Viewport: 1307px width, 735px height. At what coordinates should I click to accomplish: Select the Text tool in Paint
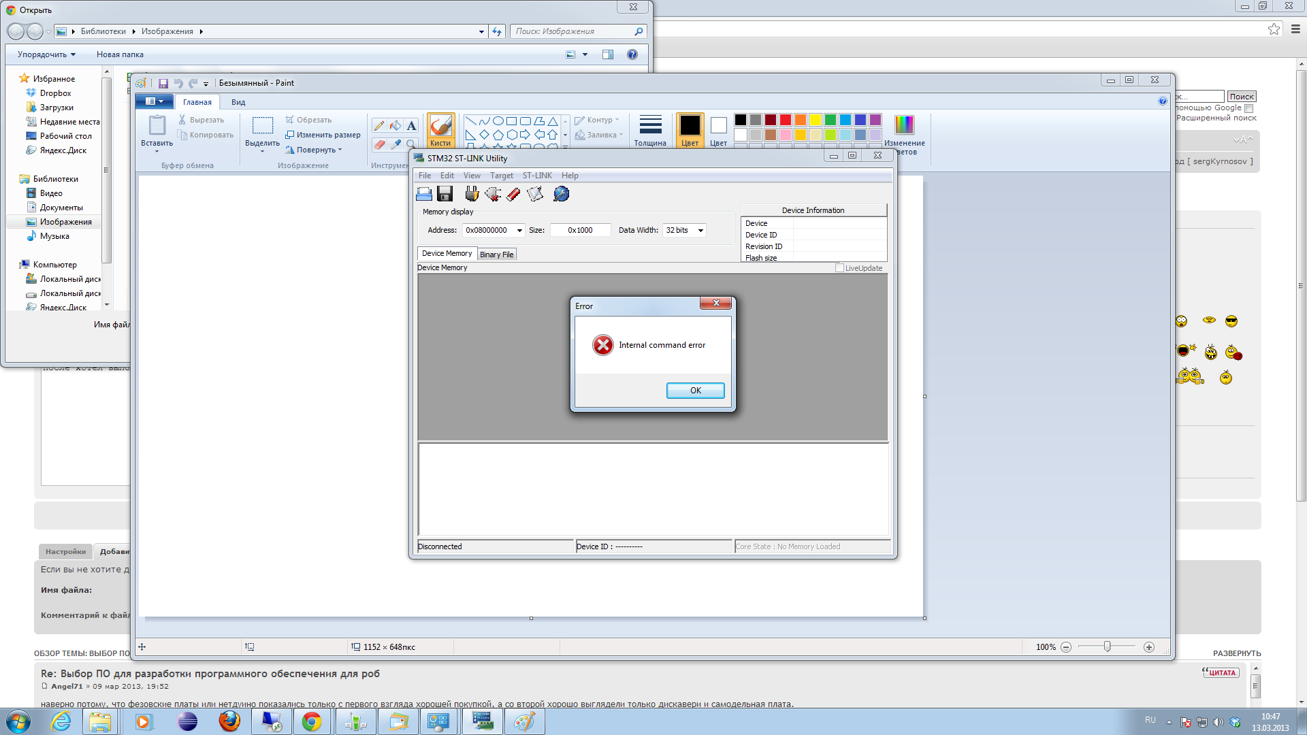(x=411, y=125)
